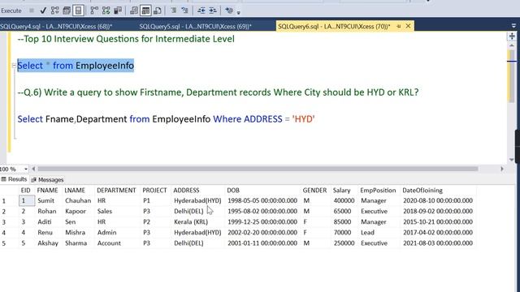
Task: Select the EmpPosition column header
Action: (x=378, y=190)
